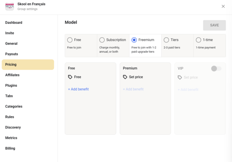Click the price tag icon in VIP card
Screen dimensions: 232x162
click(180, 77)
